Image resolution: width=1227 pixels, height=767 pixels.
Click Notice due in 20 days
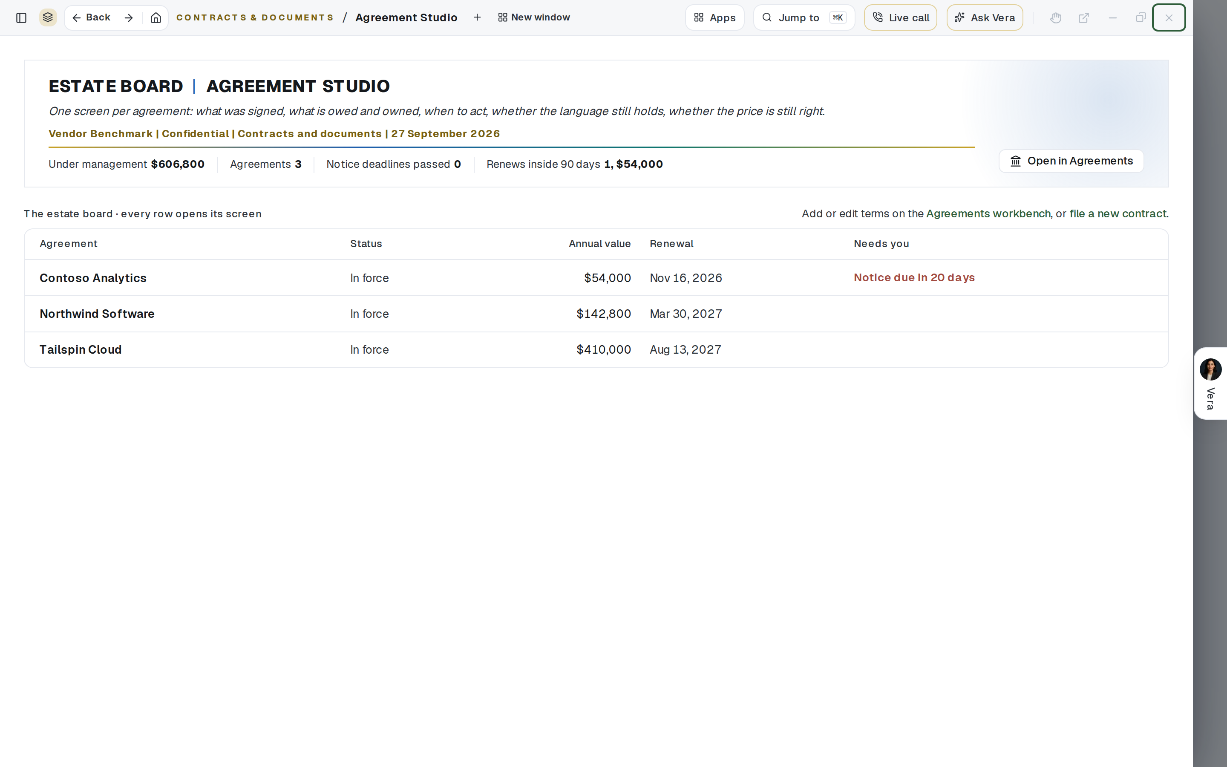click(x=914, y=278)
